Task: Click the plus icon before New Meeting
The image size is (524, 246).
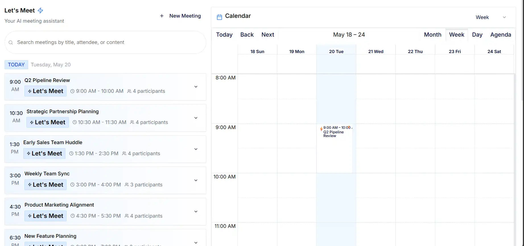Action: point(162,16)
